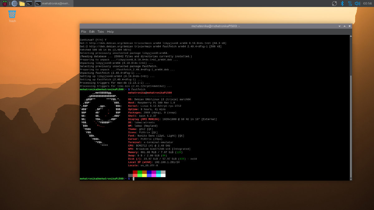
Task: Click the 'WM: labwc (Wayland)' line
Action: 143,126
